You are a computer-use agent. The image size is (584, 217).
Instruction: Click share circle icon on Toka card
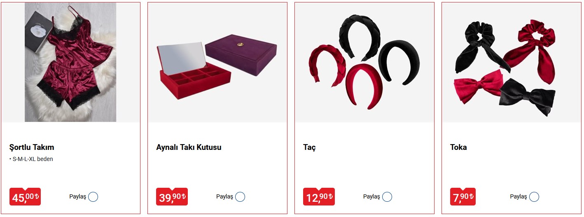(534, 197)
